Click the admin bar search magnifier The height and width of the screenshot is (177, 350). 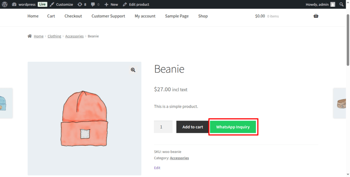pos(341,4)
